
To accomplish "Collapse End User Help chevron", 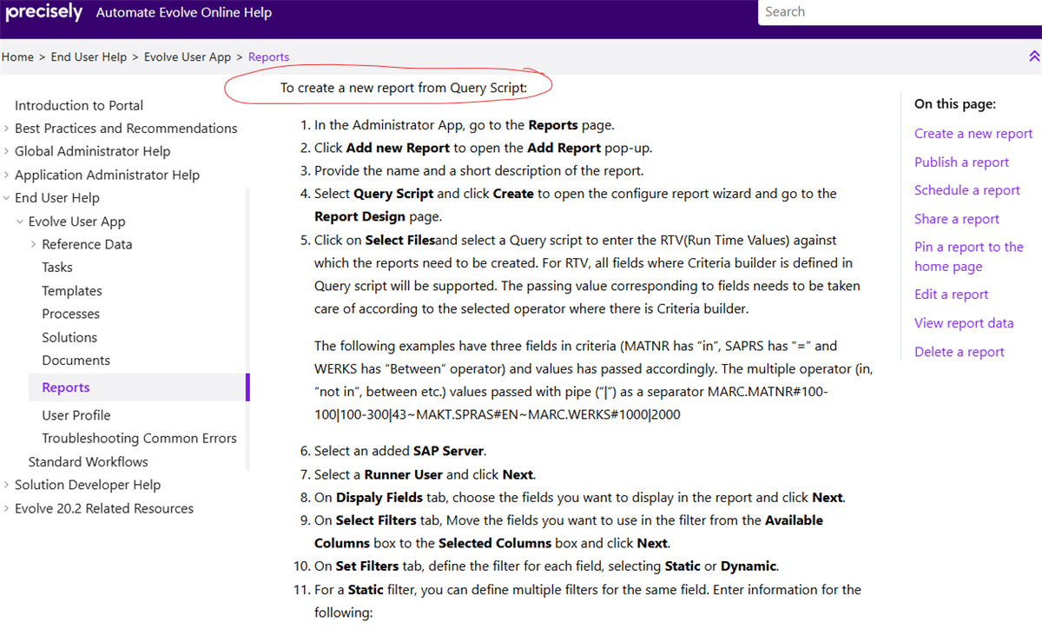I will point(6,198).
